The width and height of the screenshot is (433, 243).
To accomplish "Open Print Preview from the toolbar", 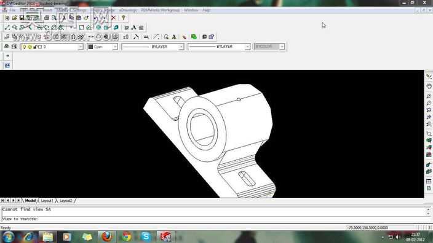I will click(54, 18).
